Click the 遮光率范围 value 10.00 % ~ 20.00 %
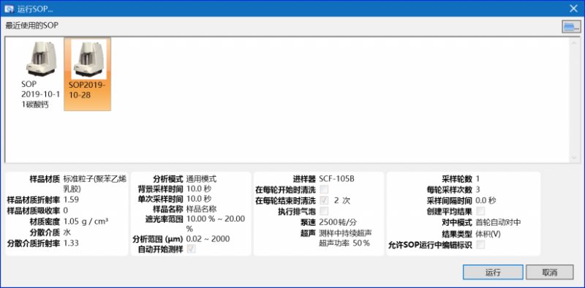Screen dimensions: 585x288 (216, 223)
